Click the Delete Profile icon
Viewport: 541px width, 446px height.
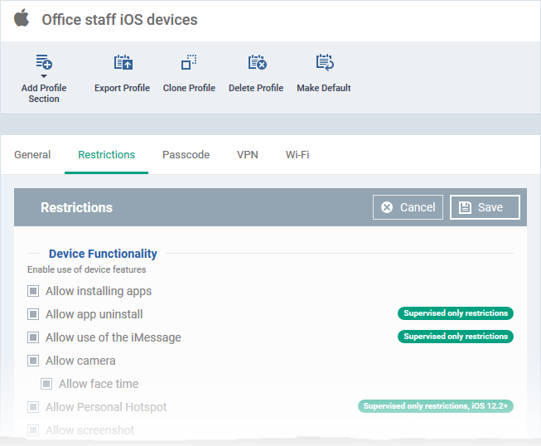[257, 62]
